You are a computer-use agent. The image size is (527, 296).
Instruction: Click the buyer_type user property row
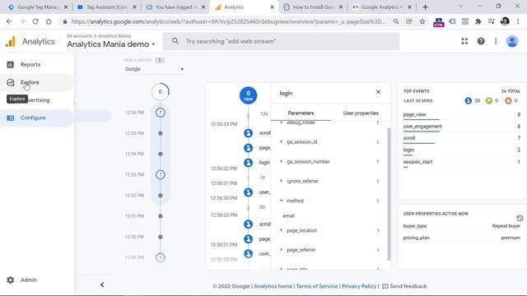coord(462,226)
